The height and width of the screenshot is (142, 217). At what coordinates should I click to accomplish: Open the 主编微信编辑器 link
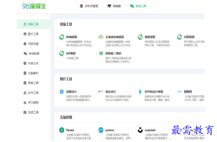[115, 37]
